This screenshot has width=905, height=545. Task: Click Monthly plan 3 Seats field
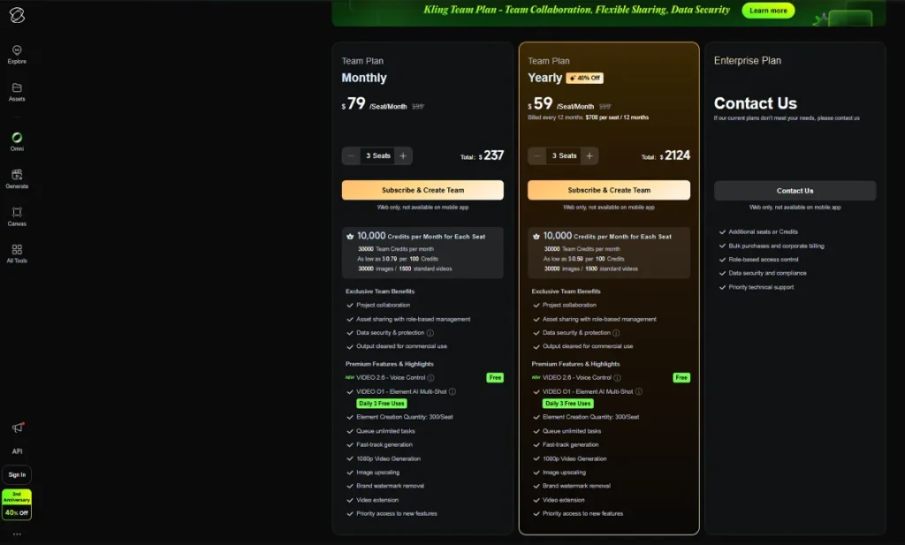(378, 155)
